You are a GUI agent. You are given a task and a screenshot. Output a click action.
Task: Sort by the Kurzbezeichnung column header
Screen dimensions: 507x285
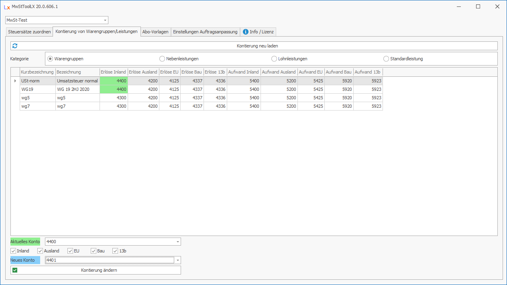coord(37,72)
